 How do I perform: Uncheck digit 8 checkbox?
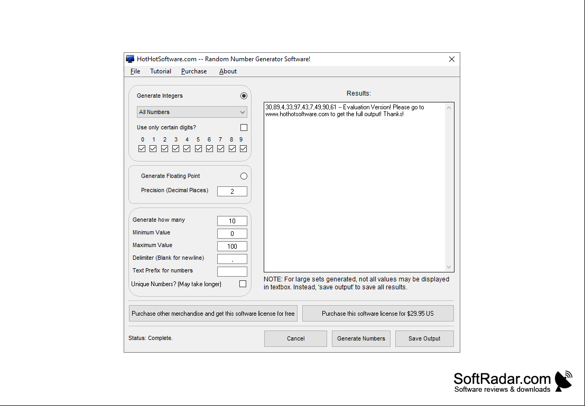232,149
